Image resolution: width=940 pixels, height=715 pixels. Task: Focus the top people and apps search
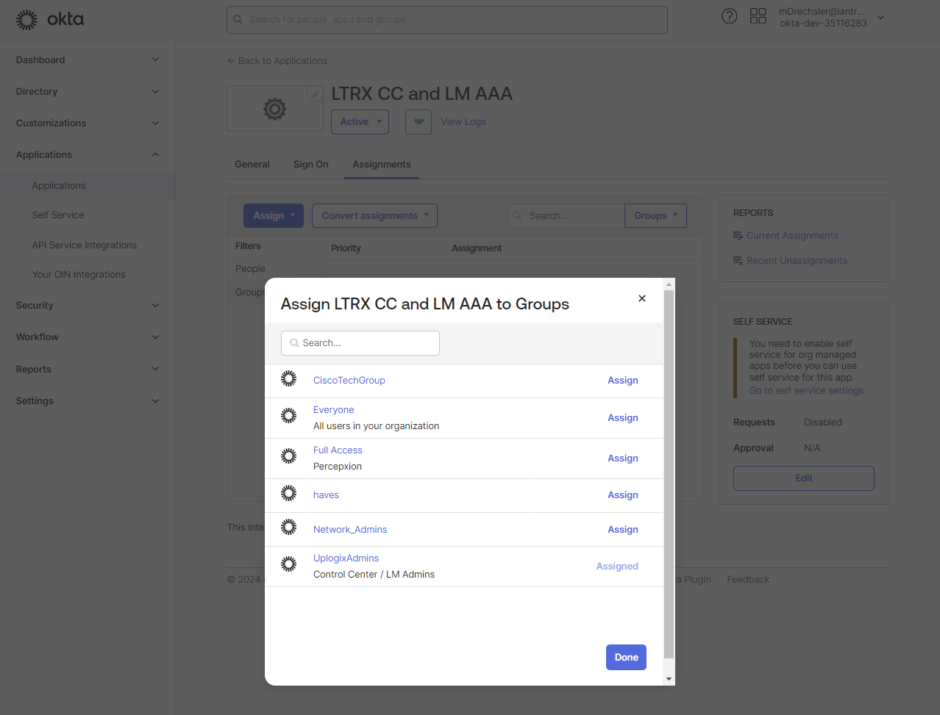(447, 20)
